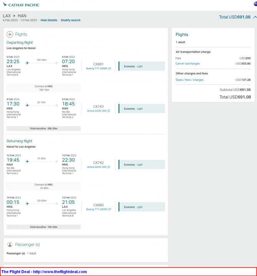The width and height of the screenshot is (257, 276).
Task: Click plane icon next to 23:25 LAX departure
Action: 27,63
